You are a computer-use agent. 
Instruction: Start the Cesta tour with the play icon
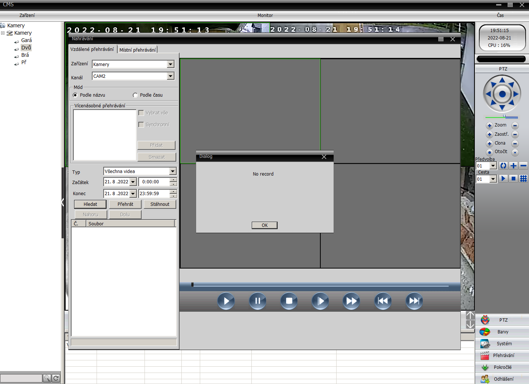503,179
